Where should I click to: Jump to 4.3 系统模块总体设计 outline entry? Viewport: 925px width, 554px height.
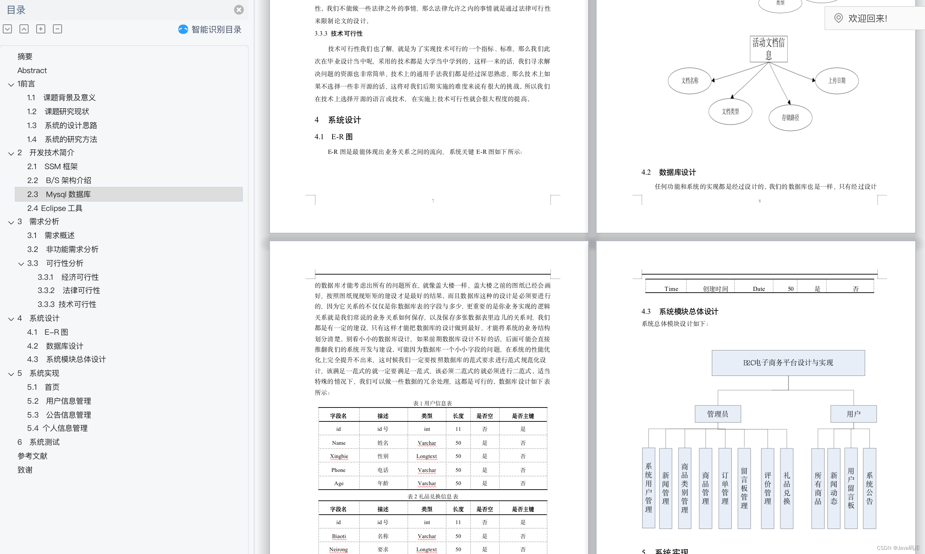pyautogui.click(x=67, y=359)
